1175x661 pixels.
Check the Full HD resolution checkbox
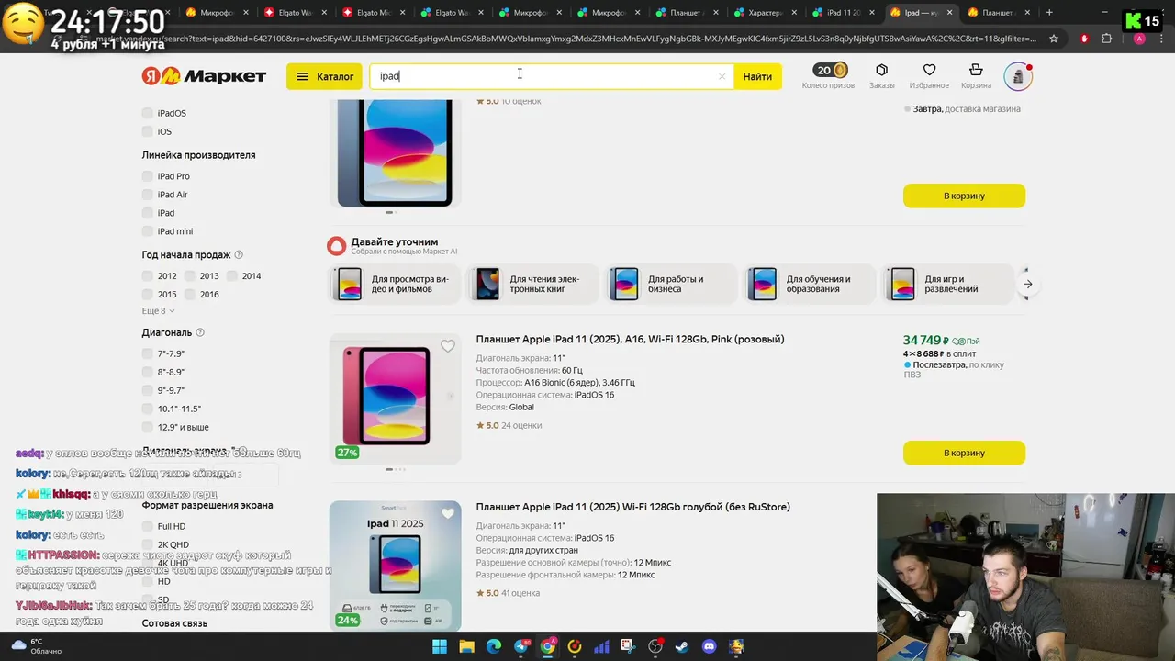tap(147, 526)
